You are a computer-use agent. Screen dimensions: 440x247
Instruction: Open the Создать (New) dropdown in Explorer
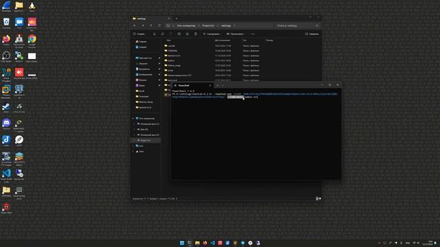[140, 34]
